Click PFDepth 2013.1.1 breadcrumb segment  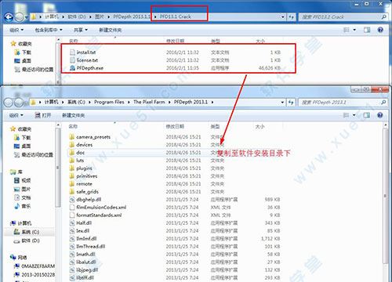132,16
